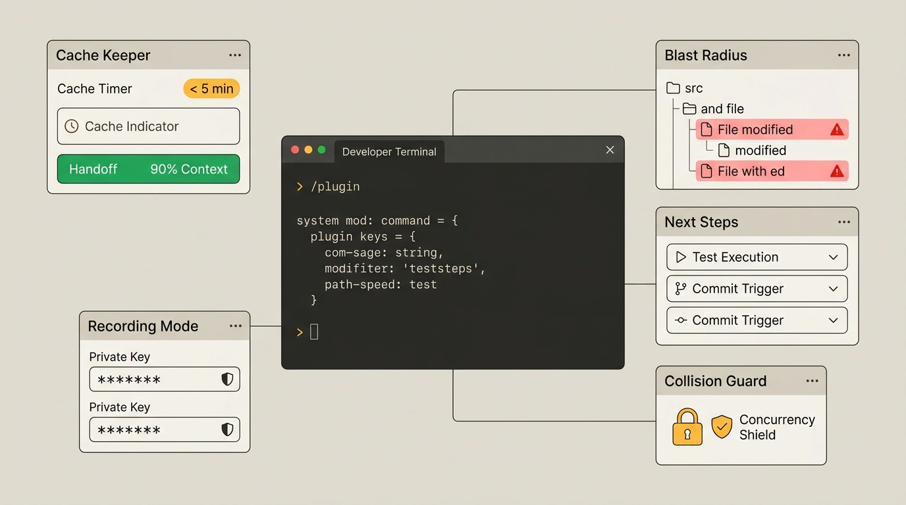Click the src folder icon

(673, 88)
